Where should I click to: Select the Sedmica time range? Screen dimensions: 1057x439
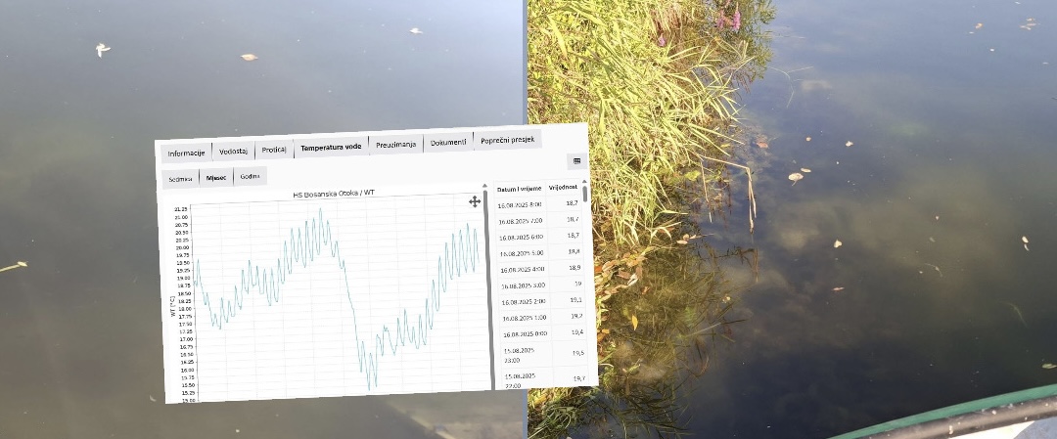[180, 179]
